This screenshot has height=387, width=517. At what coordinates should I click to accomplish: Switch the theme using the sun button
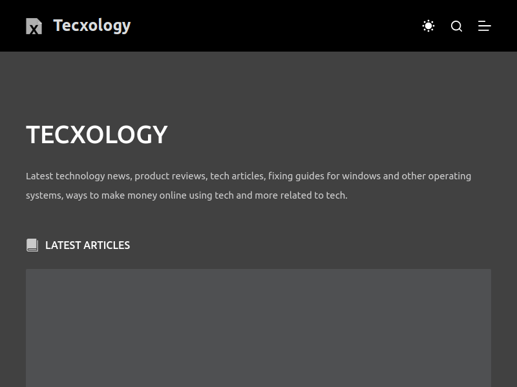coord(428,26)
